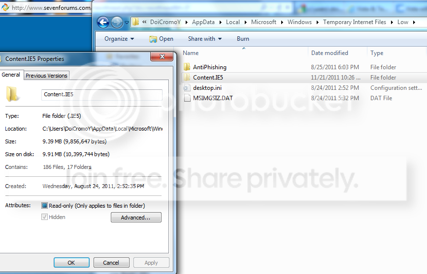427x274 pixels.
Task: Expand the arrow after Low breadcrumb
Action: point(414,22)
